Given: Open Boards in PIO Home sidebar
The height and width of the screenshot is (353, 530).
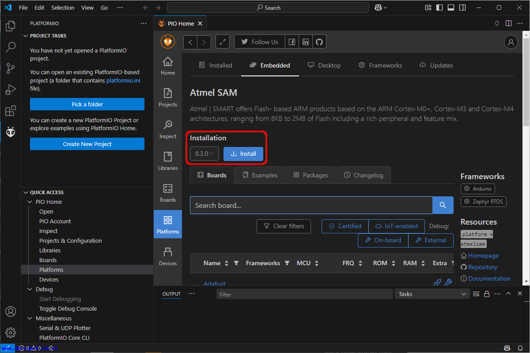Looking at the screenshot, I should [x=168, y=193].
